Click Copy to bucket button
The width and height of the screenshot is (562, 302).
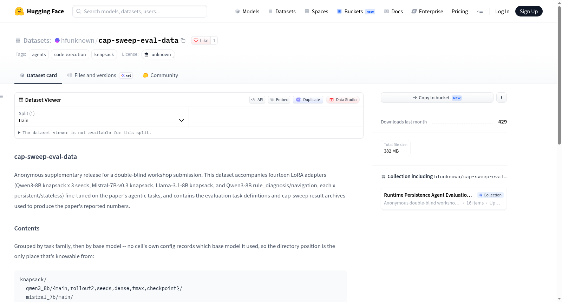coord(437,98)
